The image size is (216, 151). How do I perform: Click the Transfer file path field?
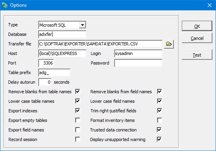point(100,44)
